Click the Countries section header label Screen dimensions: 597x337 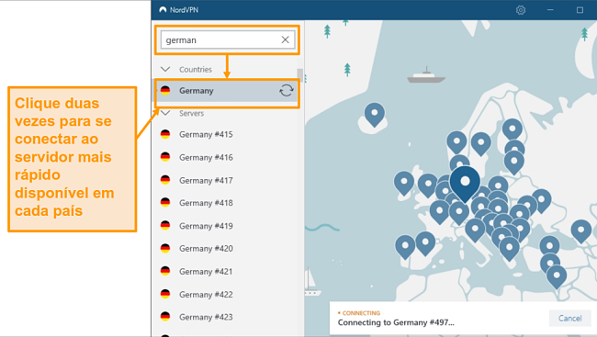coord(196,69)
